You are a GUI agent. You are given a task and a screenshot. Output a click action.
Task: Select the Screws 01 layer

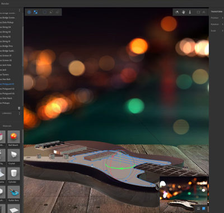tap(6, 55)
